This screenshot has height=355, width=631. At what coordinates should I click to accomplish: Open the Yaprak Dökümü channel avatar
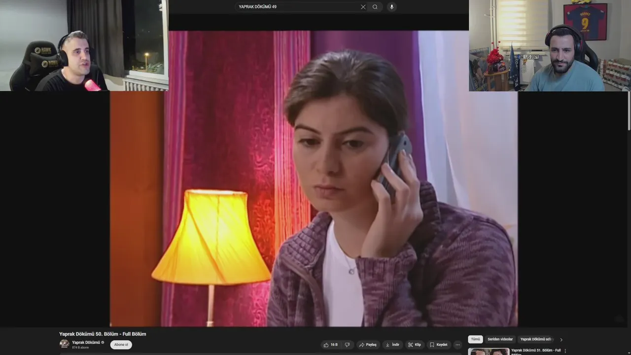65,344
